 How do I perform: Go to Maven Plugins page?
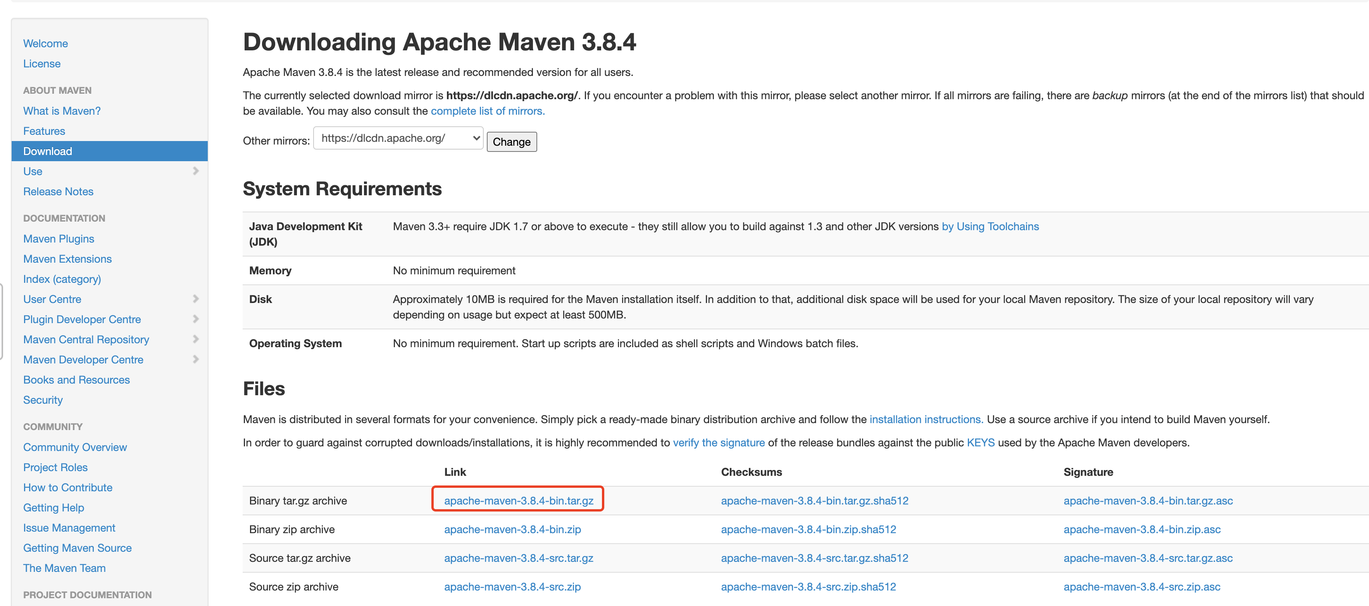pos(59,239)
